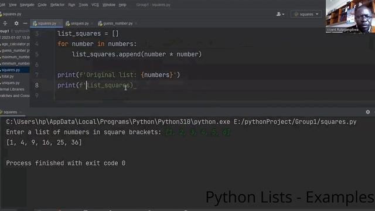Close the squares.py editor tab

[60, 23]
